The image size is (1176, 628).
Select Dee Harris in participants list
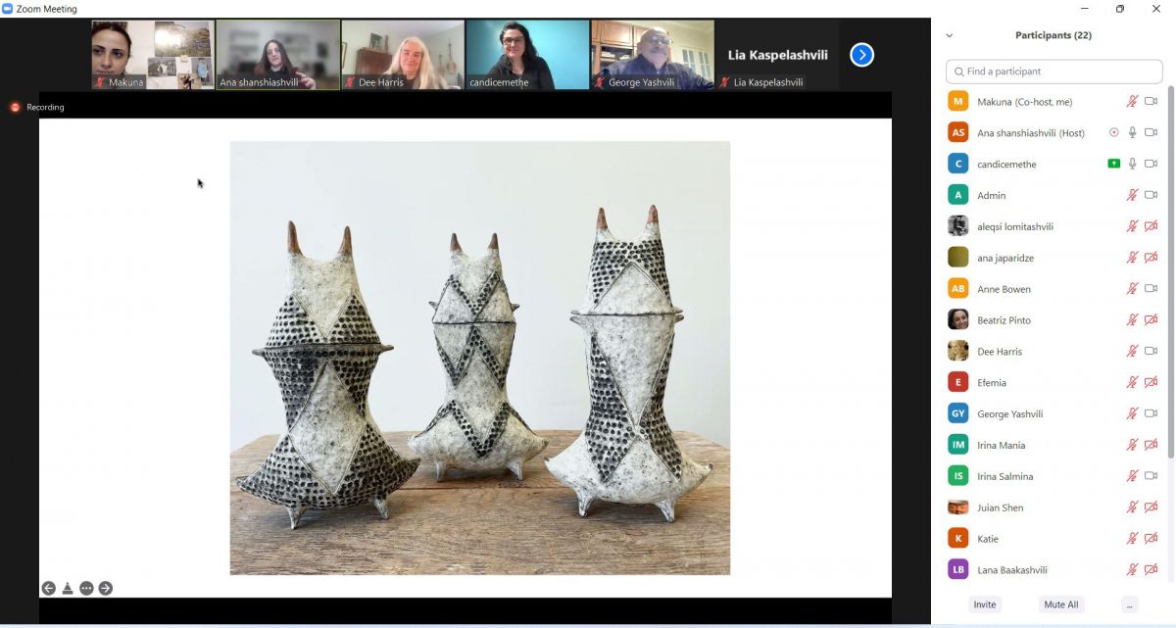(x=1000, y=352)
